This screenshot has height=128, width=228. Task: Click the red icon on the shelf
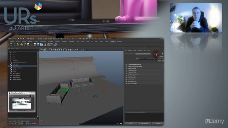(45, 44)
